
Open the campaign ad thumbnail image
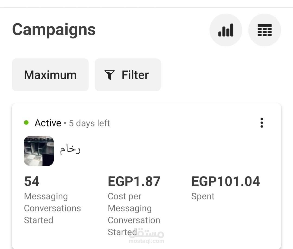39,151
